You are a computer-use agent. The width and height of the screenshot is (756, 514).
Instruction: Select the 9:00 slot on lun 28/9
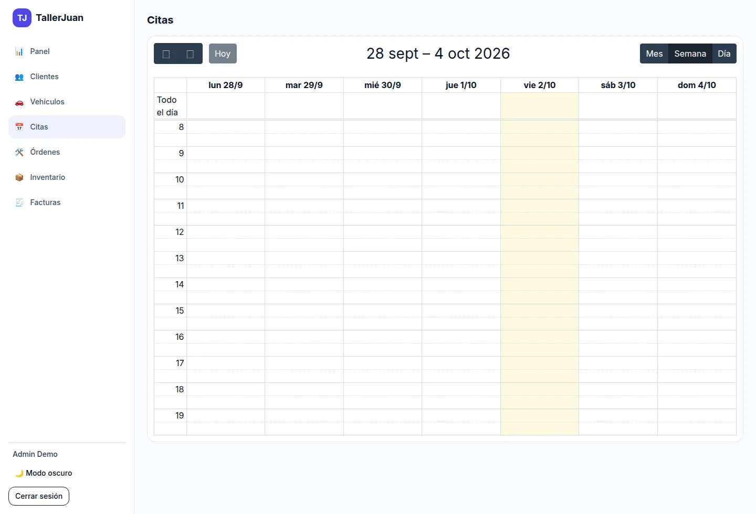pos(226,153)
